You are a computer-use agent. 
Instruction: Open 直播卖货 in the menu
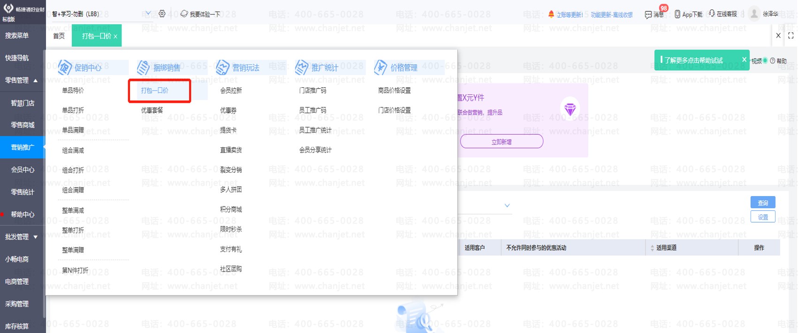[x=231, y=150]
